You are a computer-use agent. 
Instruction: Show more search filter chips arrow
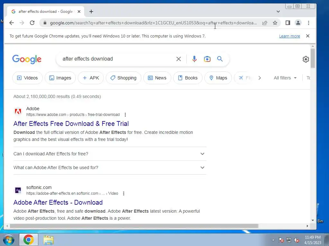point(260,78)
